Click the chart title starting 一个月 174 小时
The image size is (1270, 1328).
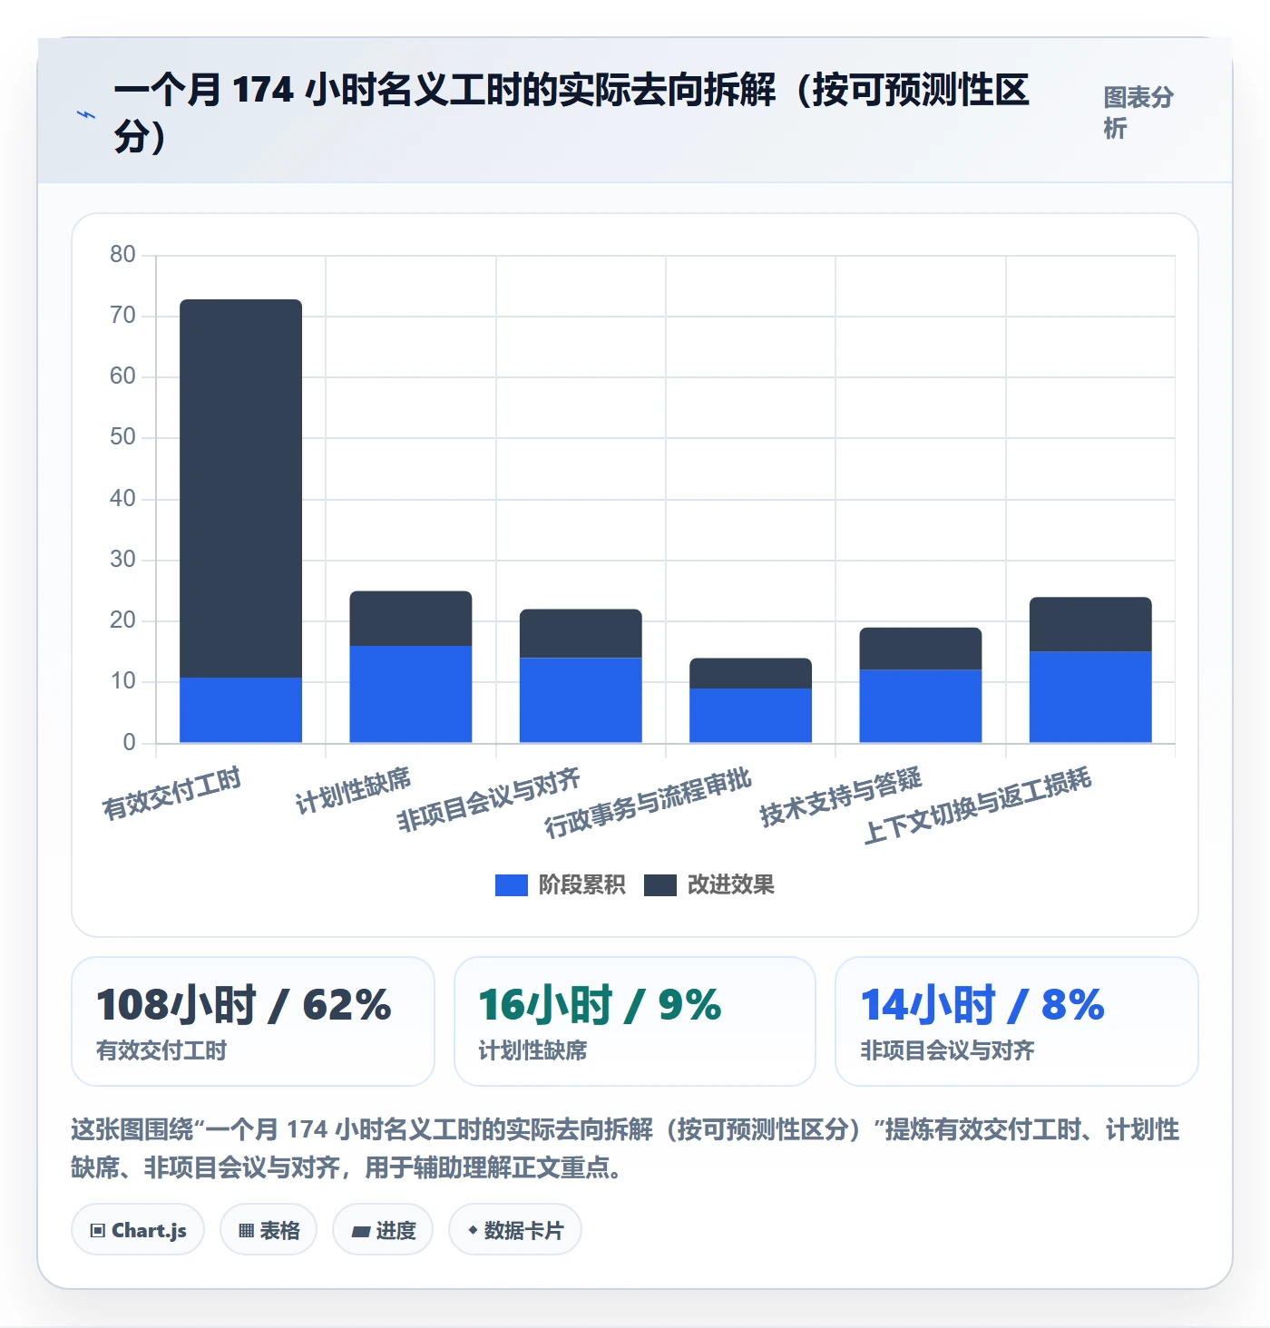pos(573,112)
